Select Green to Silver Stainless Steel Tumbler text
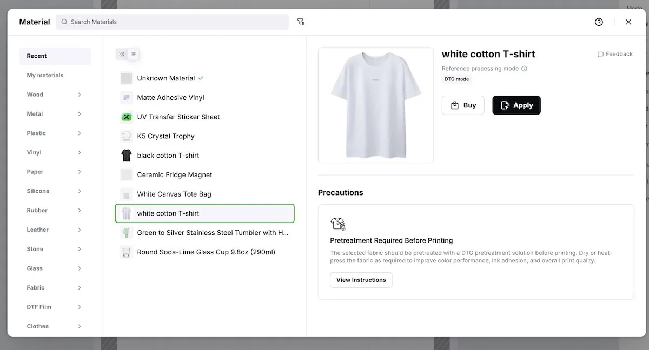 pos(213,233)
